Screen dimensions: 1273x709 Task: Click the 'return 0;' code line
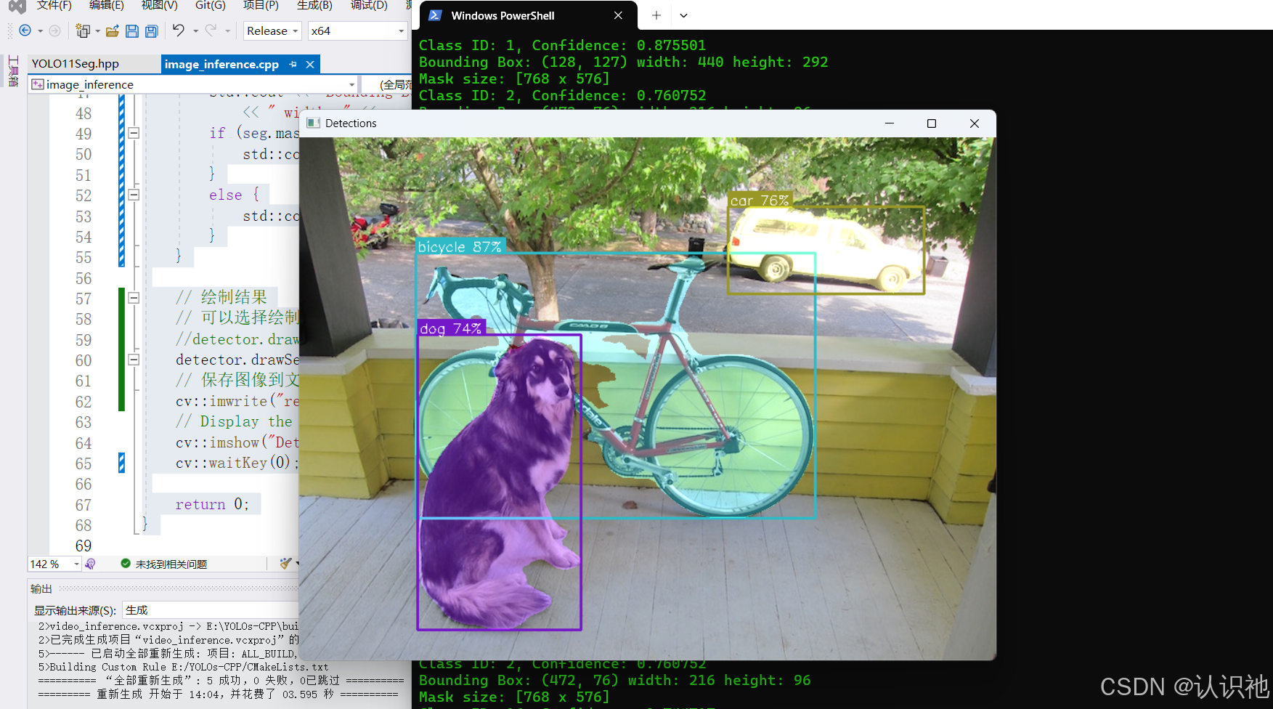[212, 504]
